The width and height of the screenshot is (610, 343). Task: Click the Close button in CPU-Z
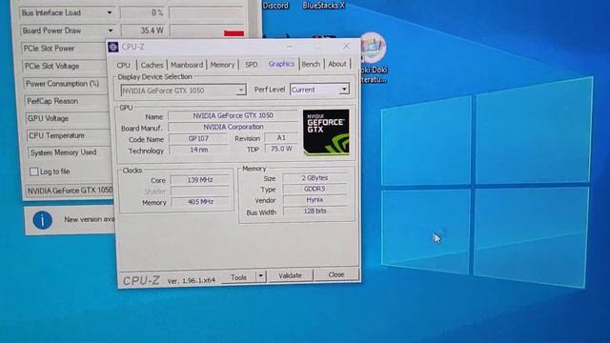[336, 274]
